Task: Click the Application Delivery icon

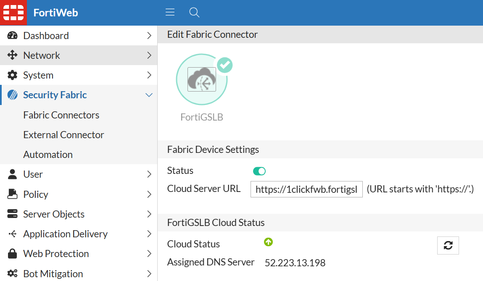Action: tap(12, 234)
